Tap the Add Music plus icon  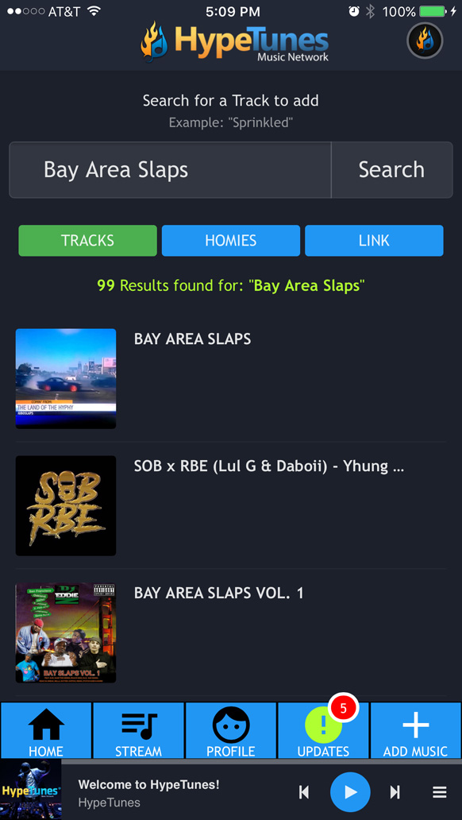coord(415,725)
